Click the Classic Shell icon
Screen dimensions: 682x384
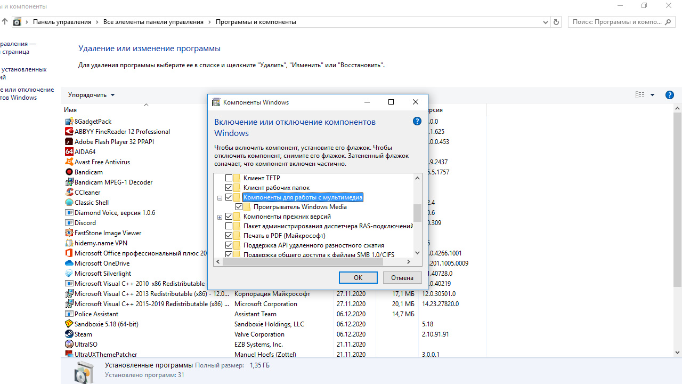click(x=69, y=202)
